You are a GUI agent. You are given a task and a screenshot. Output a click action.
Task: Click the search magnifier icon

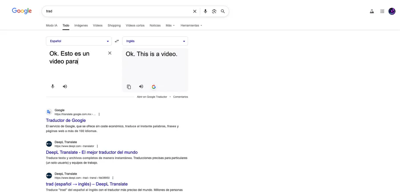(x=223, y=11)
